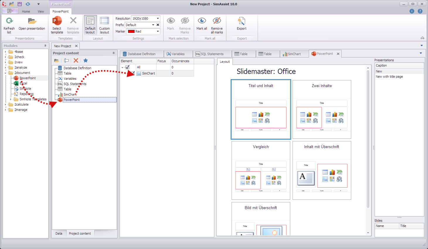
Task: Click the Export icon in the ribbon
Action: (241, 21)
